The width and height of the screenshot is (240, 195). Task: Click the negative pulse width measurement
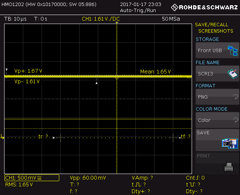(193, 185)
